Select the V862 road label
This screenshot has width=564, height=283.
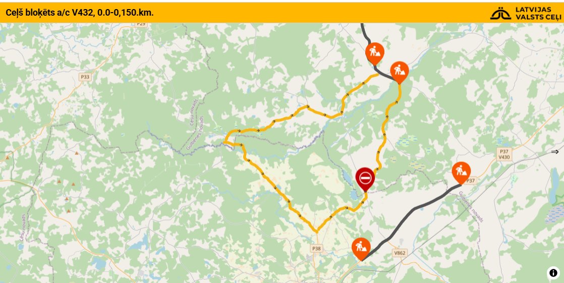coord(400,253)
